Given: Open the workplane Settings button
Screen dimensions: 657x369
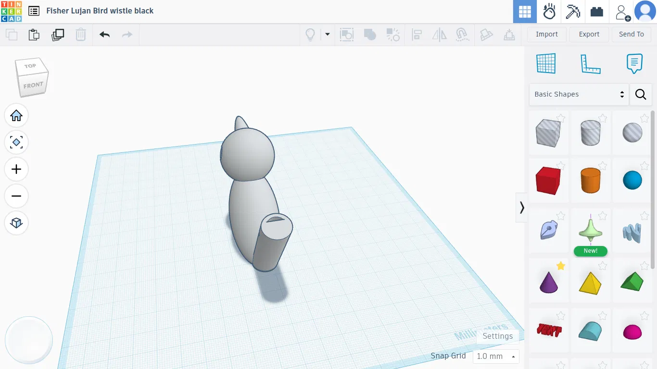Looking at the screenshot, I should pyautogui.click(x=498, y=336).
